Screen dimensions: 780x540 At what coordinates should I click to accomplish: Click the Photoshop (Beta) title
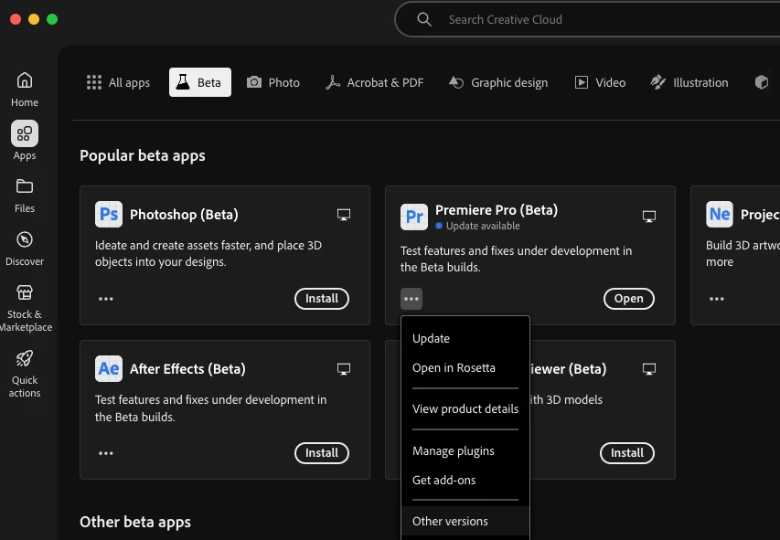click(184, 215)
